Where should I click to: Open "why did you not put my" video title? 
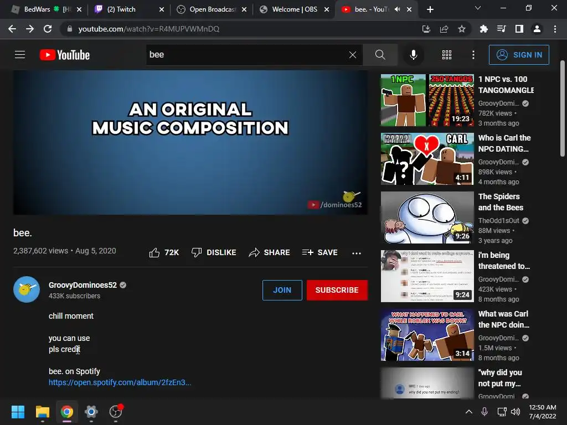(500, 377)
